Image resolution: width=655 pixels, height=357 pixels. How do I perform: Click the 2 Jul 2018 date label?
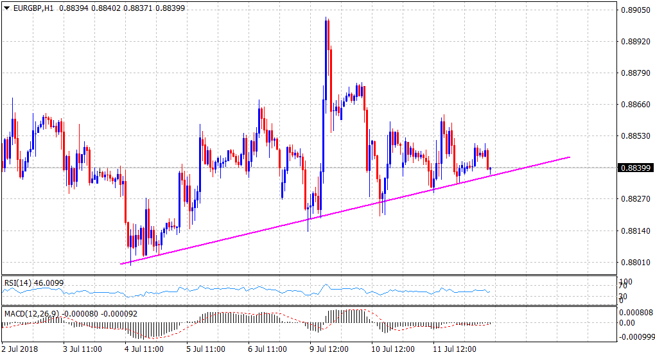(20, 349)
